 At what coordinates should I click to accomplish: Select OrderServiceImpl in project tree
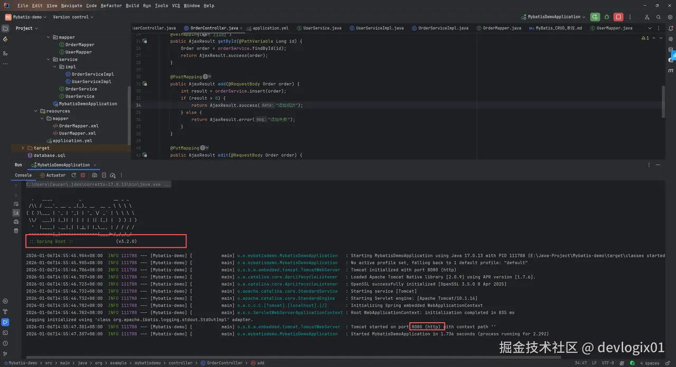click(x=89, y=74)
